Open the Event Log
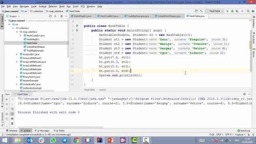The image size is (256, 144). (244, 131)
